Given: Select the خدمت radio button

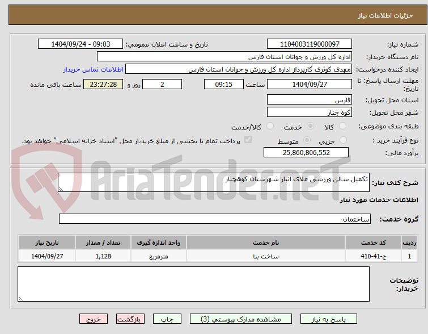Looking at the screenshot, I should (x=310, y=126).
